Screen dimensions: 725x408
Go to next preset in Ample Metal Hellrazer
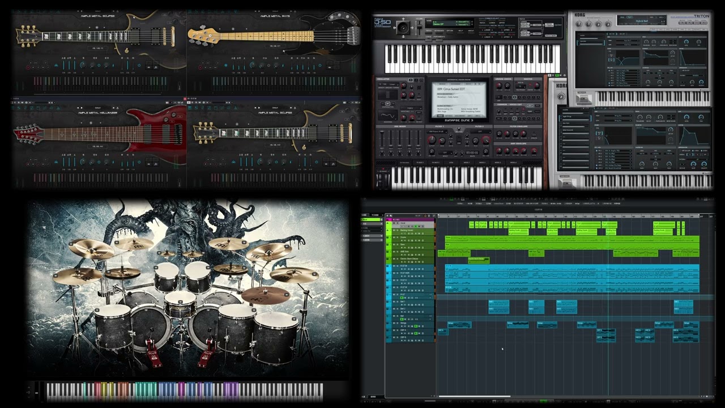(x=82, y=108)
